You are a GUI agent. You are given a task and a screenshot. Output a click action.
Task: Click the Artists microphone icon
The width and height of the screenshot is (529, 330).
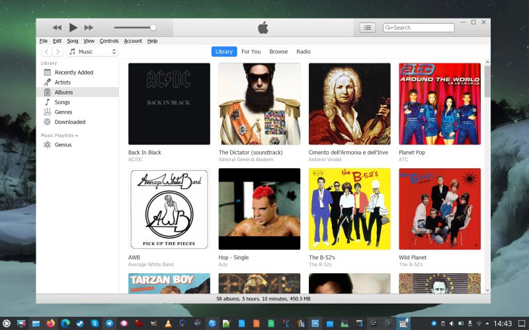(47, 82)
